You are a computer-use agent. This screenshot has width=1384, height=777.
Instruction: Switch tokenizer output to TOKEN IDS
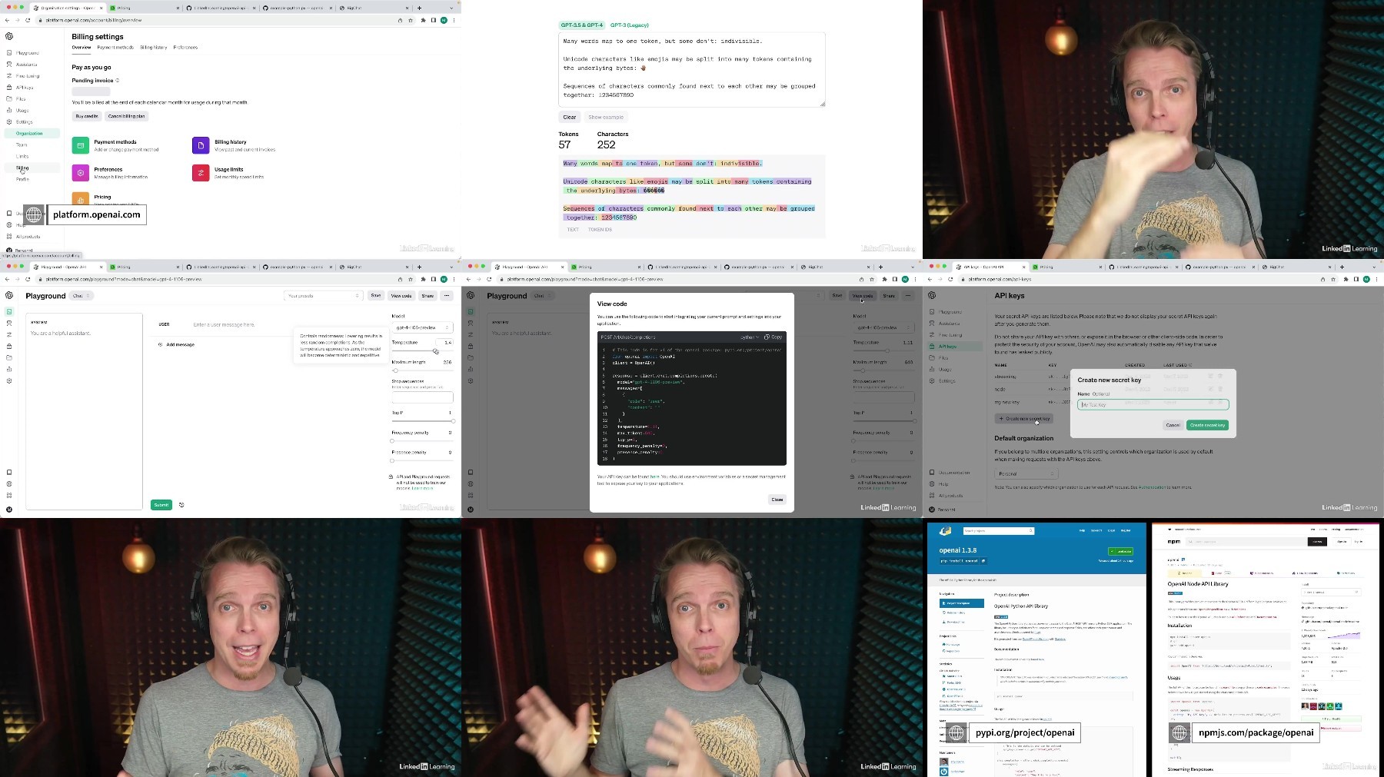(x=600, y=229)
